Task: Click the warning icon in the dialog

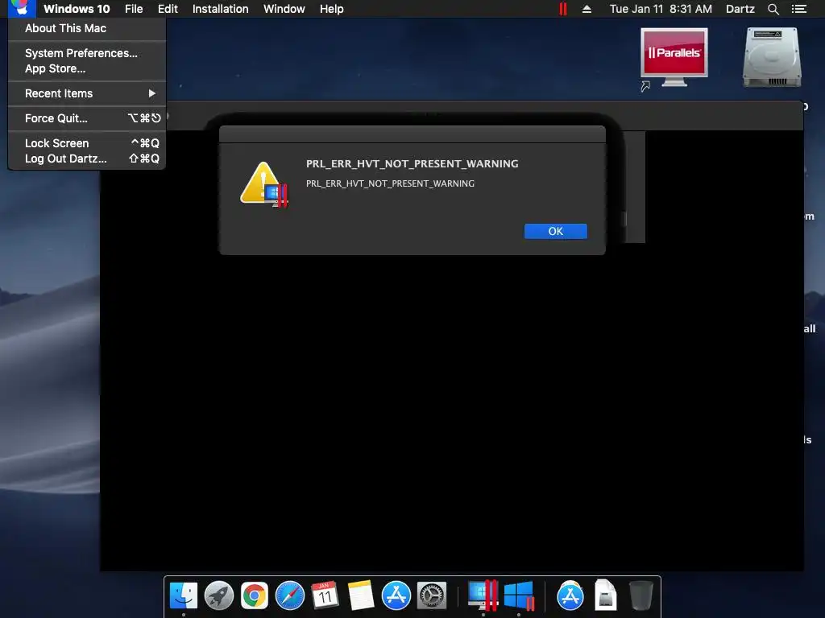Action: coord(264,184)
